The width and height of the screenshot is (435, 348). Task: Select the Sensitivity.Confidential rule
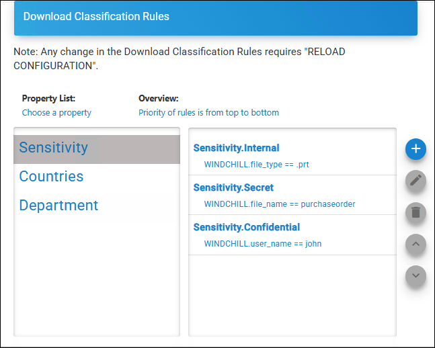click(x=292, y=235)
